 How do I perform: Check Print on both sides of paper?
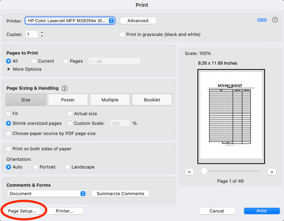9,149
